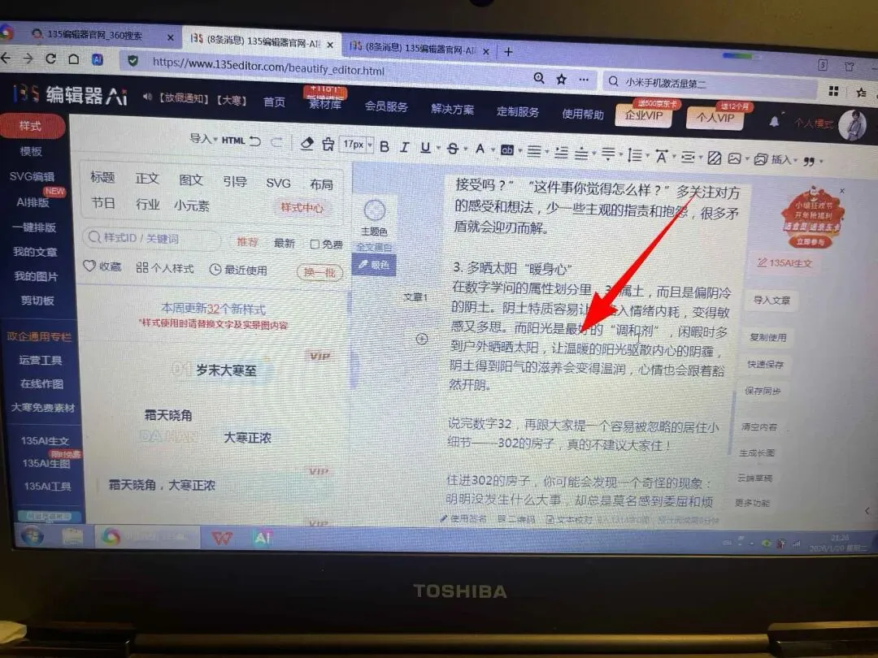
Task: Click the user avatar picture
Action: [852, 125]
